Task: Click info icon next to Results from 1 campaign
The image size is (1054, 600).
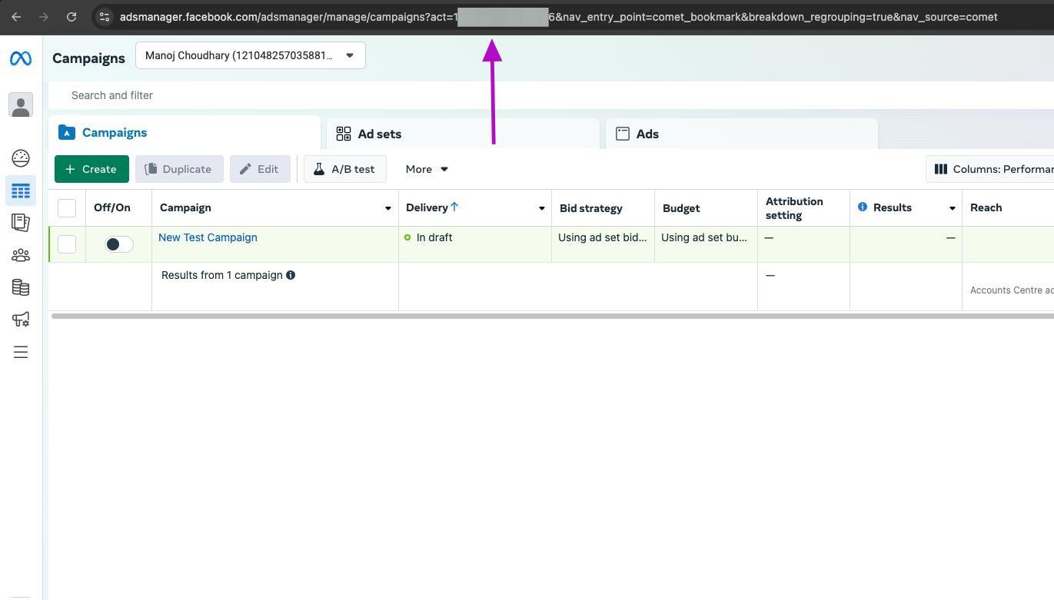Action: (291, 275)
